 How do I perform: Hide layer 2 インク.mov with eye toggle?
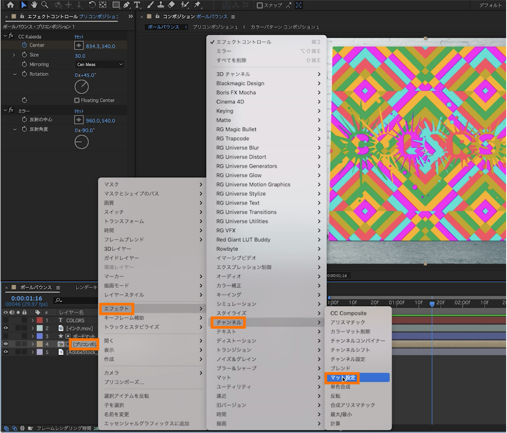[6, 328]
